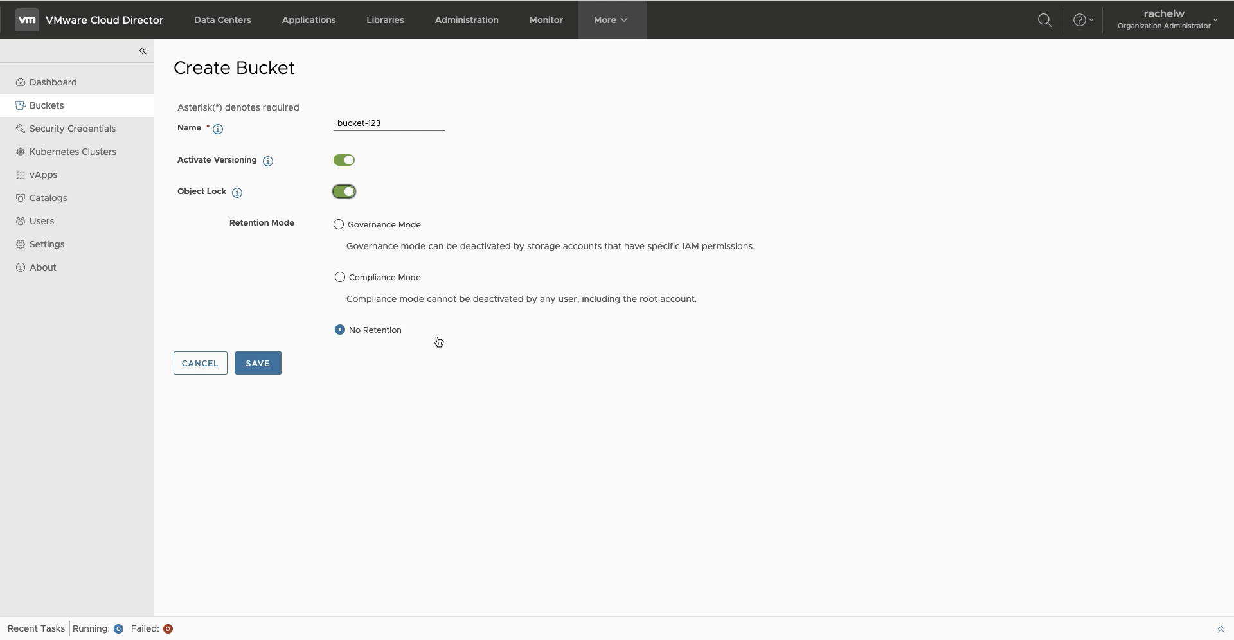Open the More dropdown menu
Screen dimensions: 1234x640
pos(612,20)
